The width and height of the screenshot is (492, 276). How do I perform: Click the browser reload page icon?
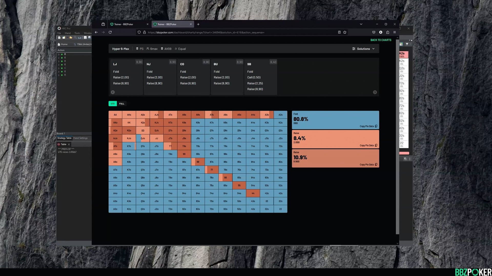point(110,32)
